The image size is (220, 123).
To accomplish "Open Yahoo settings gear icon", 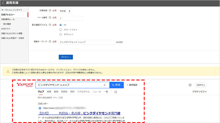I will [x=190, y=85].
